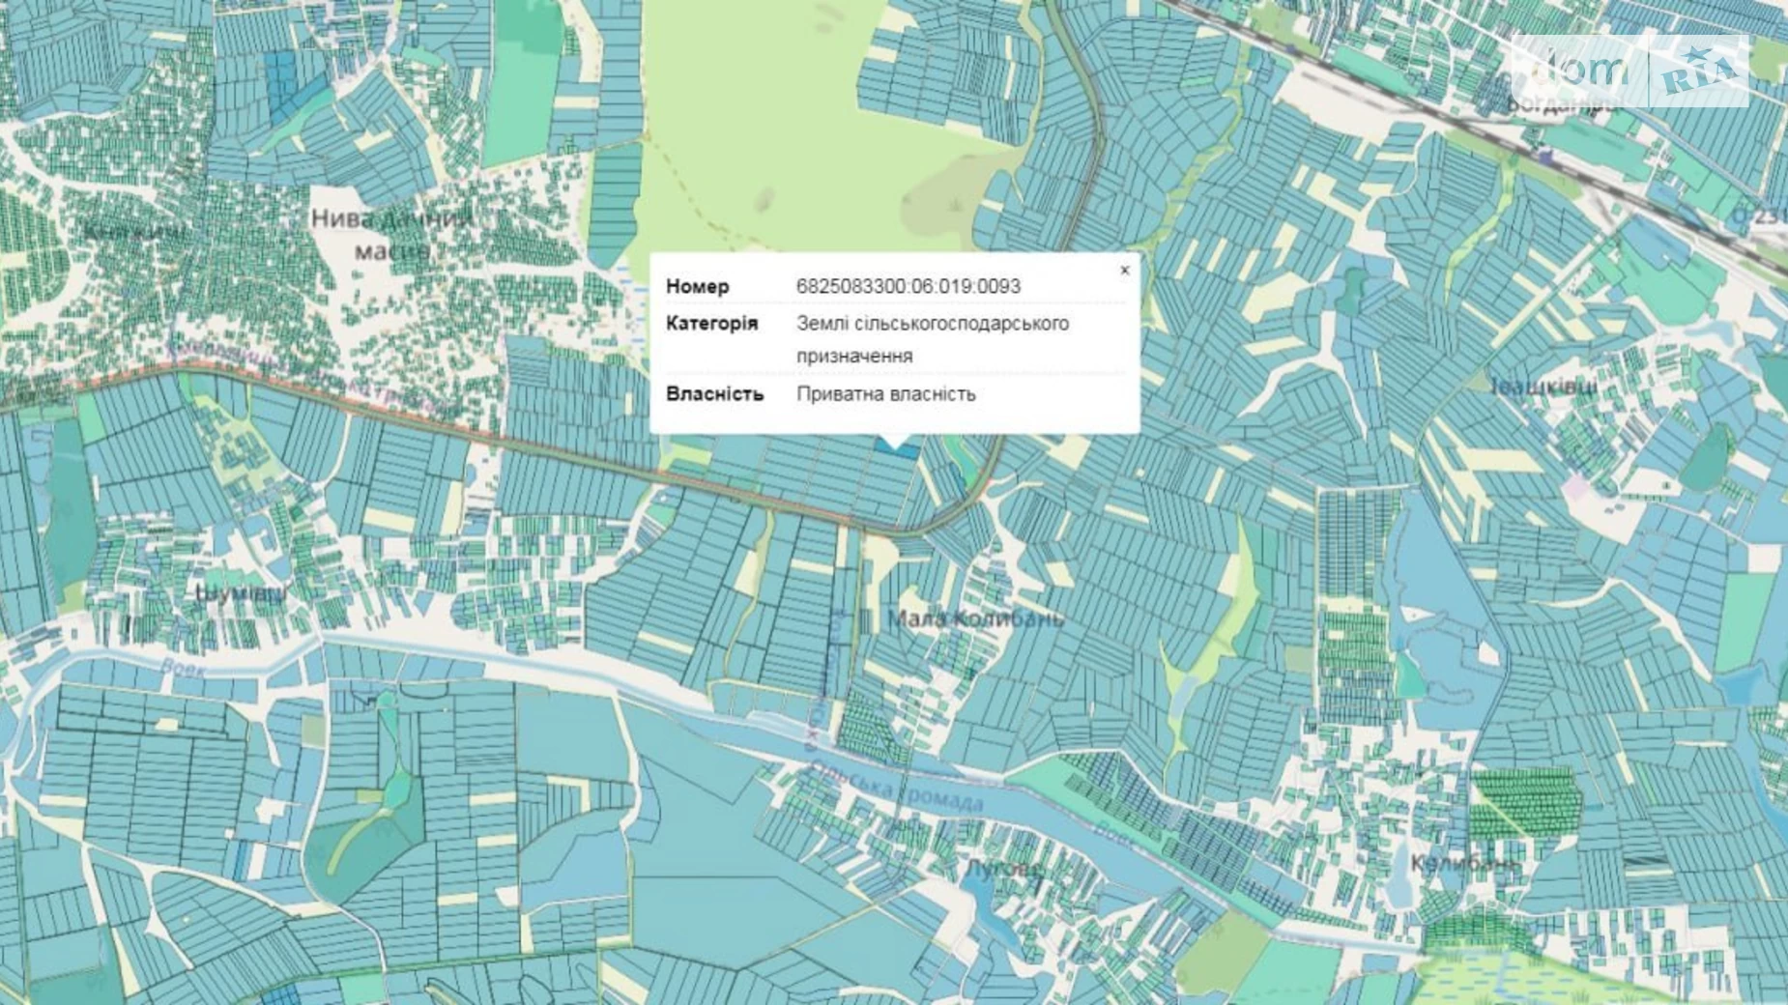Click the 'Вовк' river label
The height and width of the screenshot is (1005, 1788).
(x=183, y=666)
